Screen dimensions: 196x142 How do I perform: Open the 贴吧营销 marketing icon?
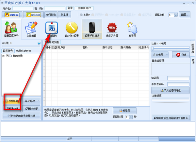(x=52, y=29)
